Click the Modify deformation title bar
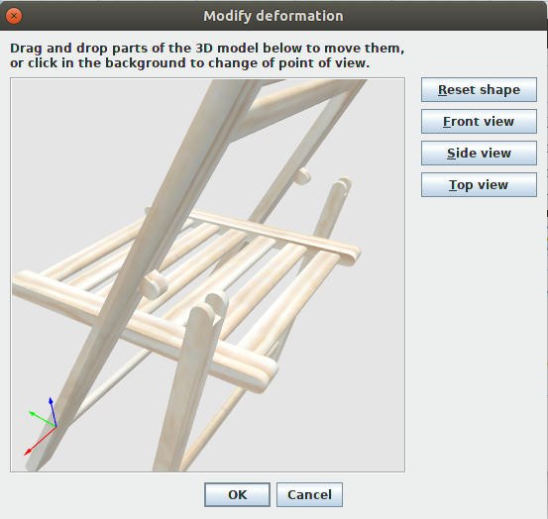The height and width of the screenshot is (519, 548). point(274,16)
